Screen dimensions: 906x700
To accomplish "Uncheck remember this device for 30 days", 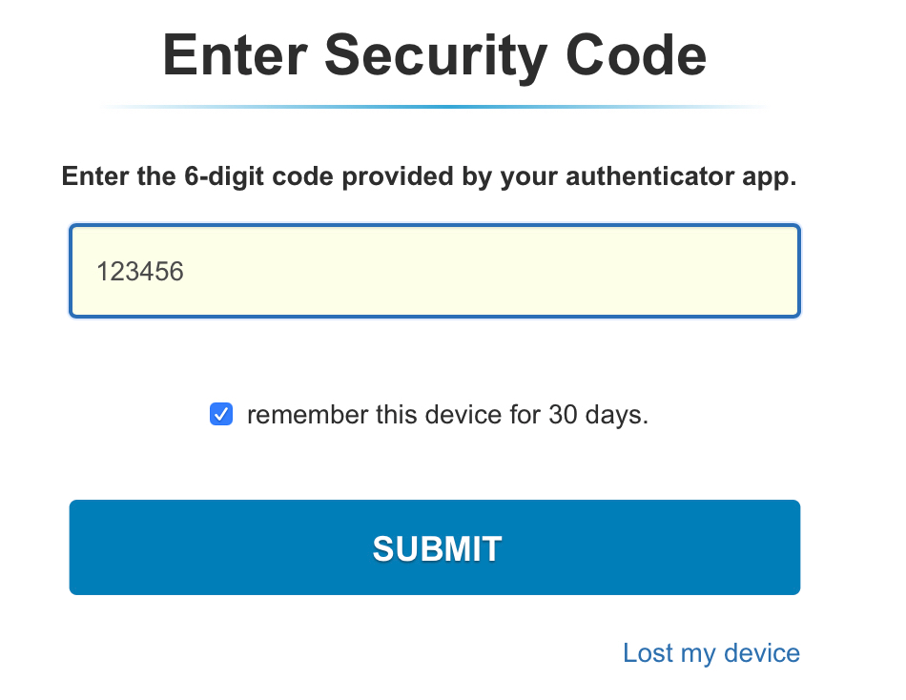I will [220, 414].
